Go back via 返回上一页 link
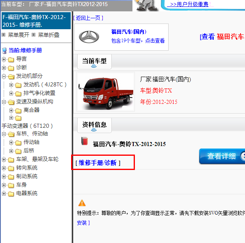 pos(88,18)
